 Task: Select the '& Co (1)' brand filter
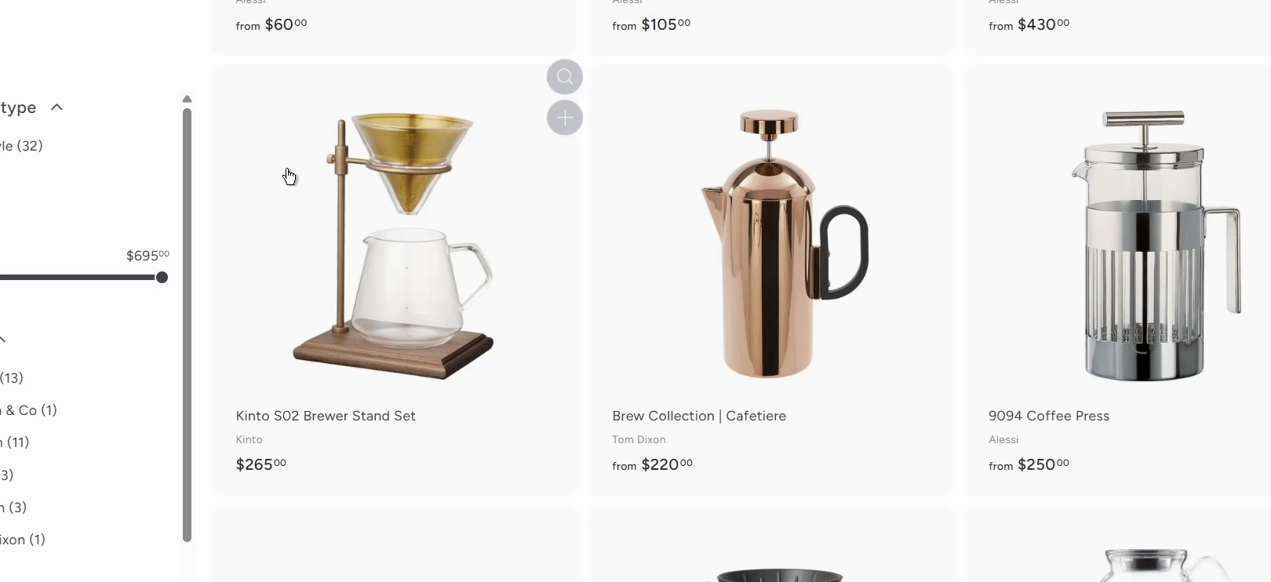(29, 410)
